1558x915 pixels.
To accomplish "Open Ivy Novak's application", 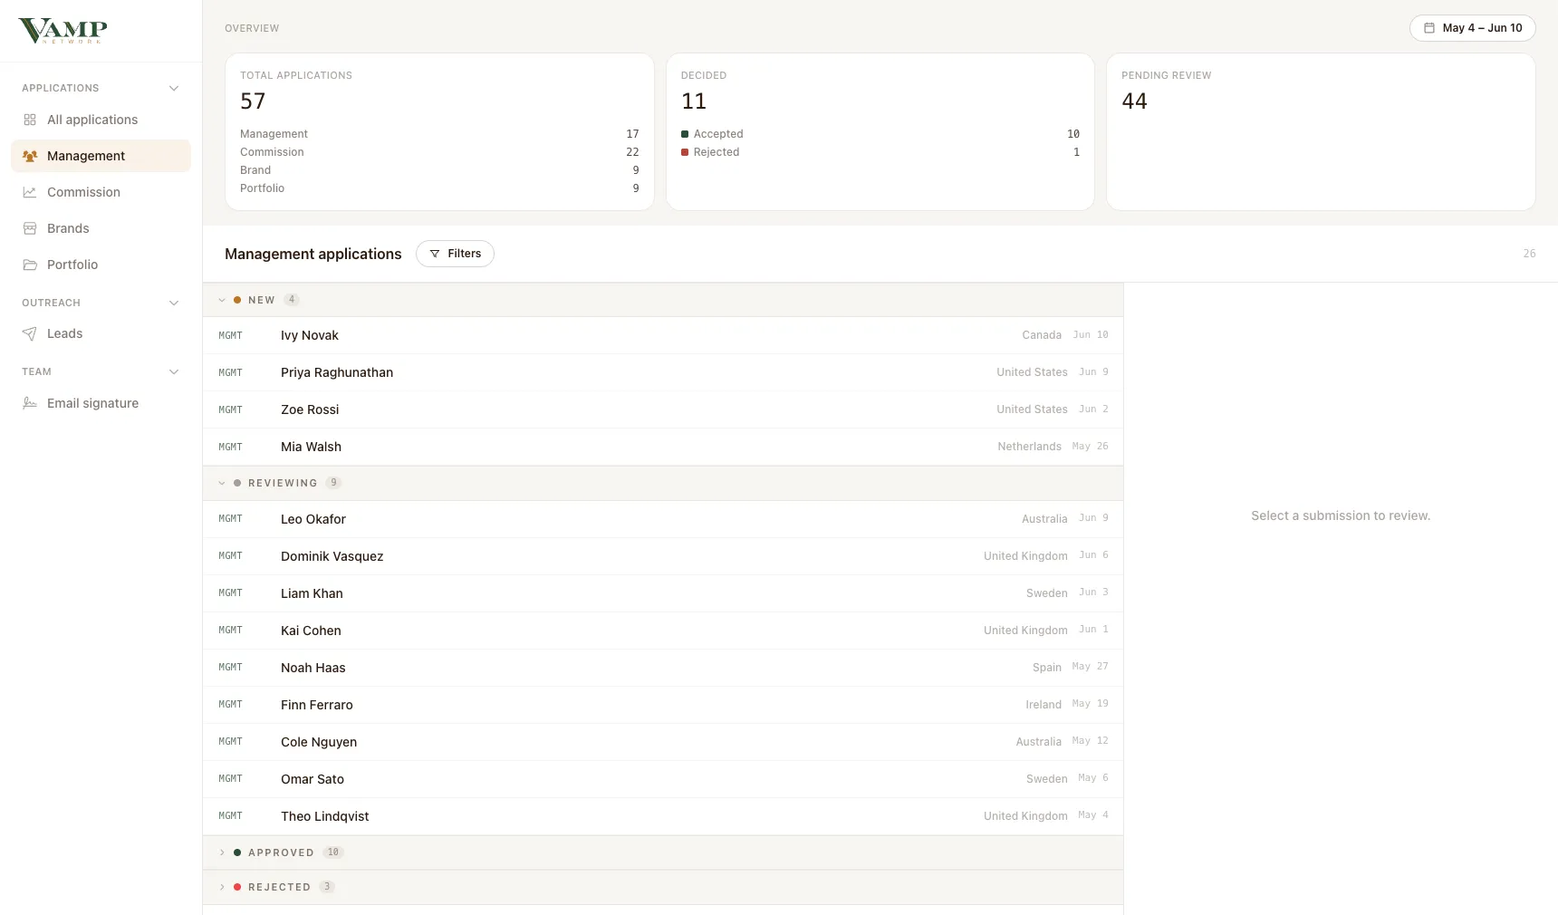I will [x=663, y=335].
